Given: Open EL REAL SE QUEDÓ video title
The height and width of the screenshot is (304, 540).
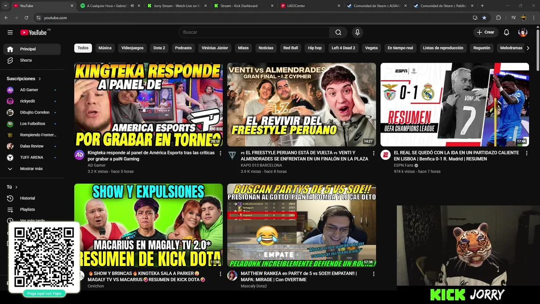Looking at the screenshot, I should pos(456,156).
